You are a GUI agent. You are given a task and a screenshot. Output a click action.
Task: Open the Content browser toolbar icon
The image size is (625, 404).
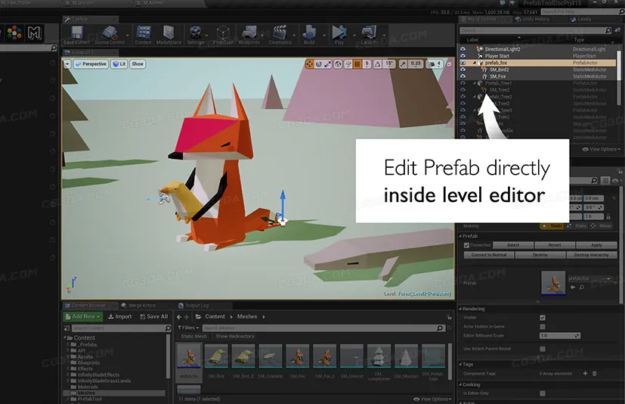pyautogui.click(x=143, y=35)
